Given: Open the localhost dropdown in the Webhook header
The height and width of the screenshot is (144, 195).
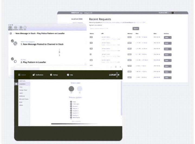Looking at the screenshot, I should (x=164, y=13).
